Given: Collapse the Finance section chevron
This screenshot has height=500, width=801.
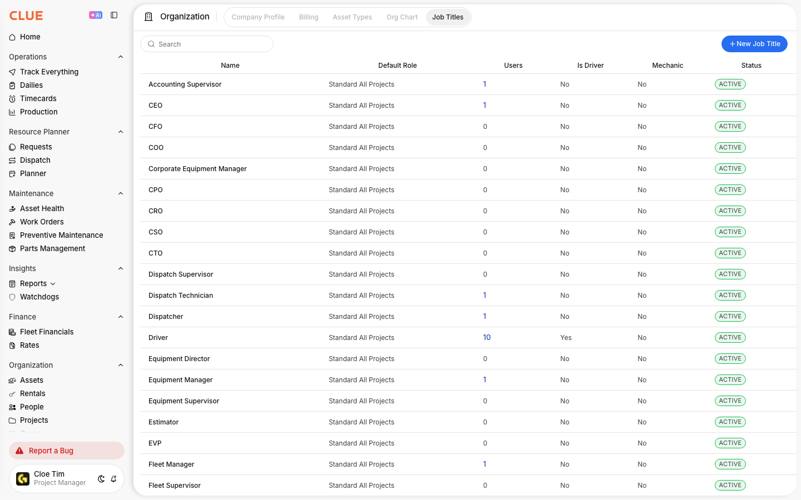Looking at the screenshot, I should (x=121, y=317).
